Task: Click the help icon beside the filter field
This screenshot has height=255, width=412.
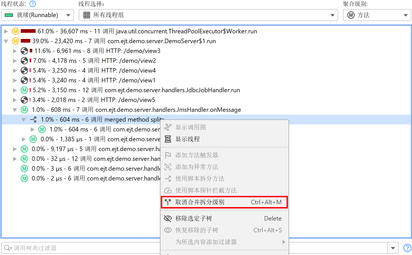Action: pyautogui.click(x=407, y=248)
